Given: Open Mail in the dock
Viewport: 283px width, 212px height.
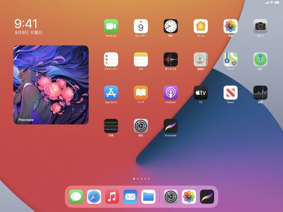Looking at the screenshot, I should [130, 197].
